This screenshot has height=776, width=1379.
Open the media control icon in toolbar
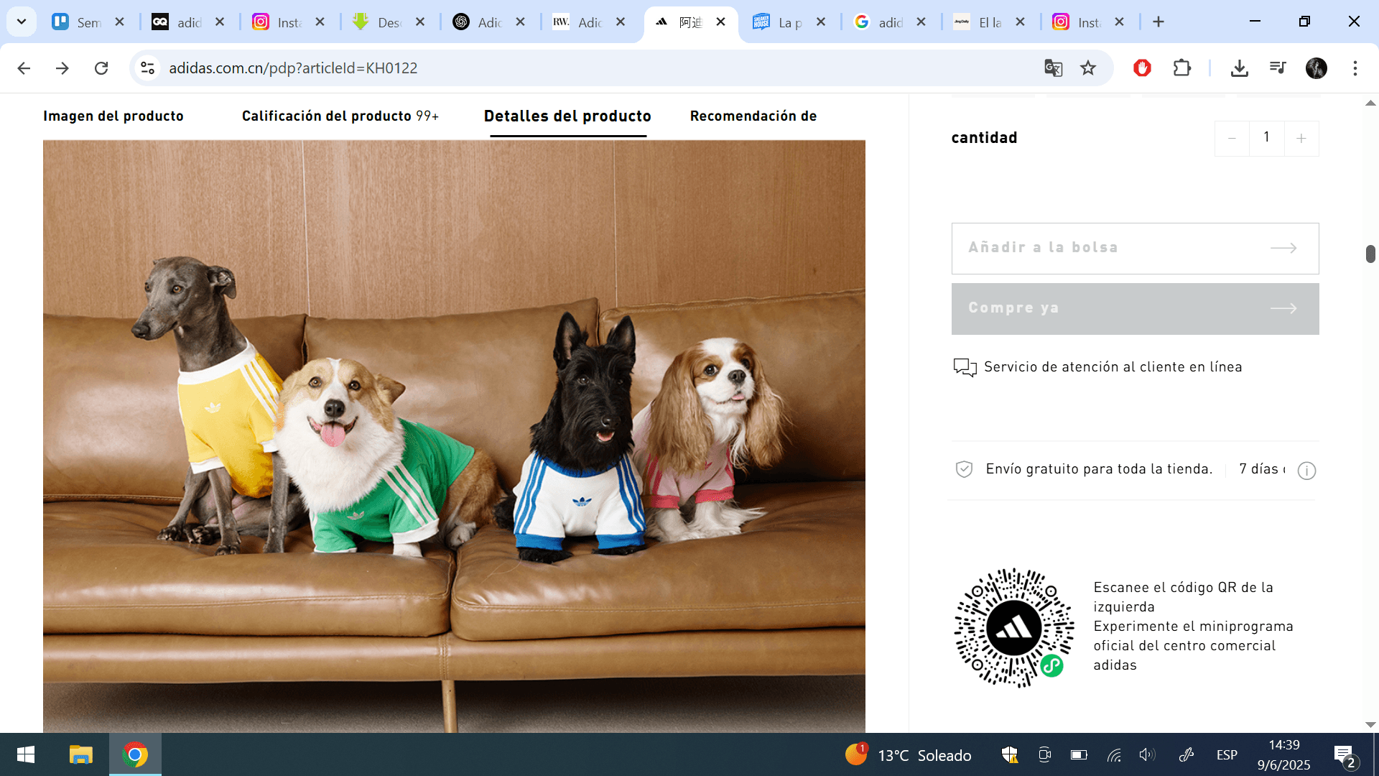click(x=1278, y=68)
